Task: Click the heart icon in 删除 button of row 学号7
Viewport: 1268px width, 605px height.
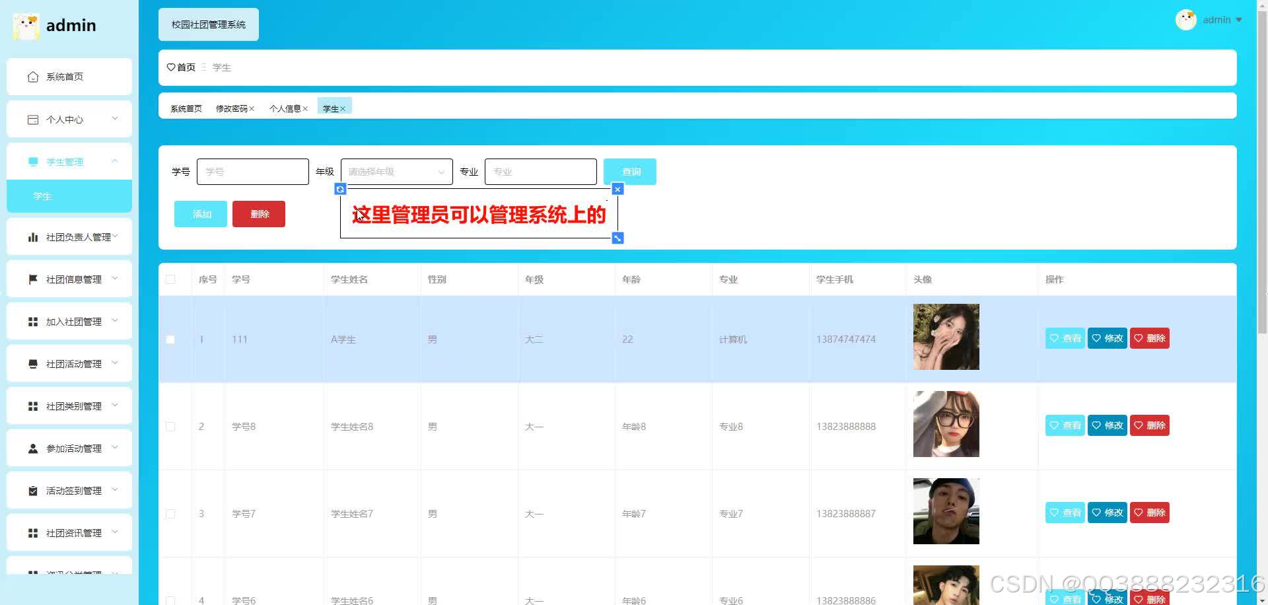Action: (x=1139, y=513)
